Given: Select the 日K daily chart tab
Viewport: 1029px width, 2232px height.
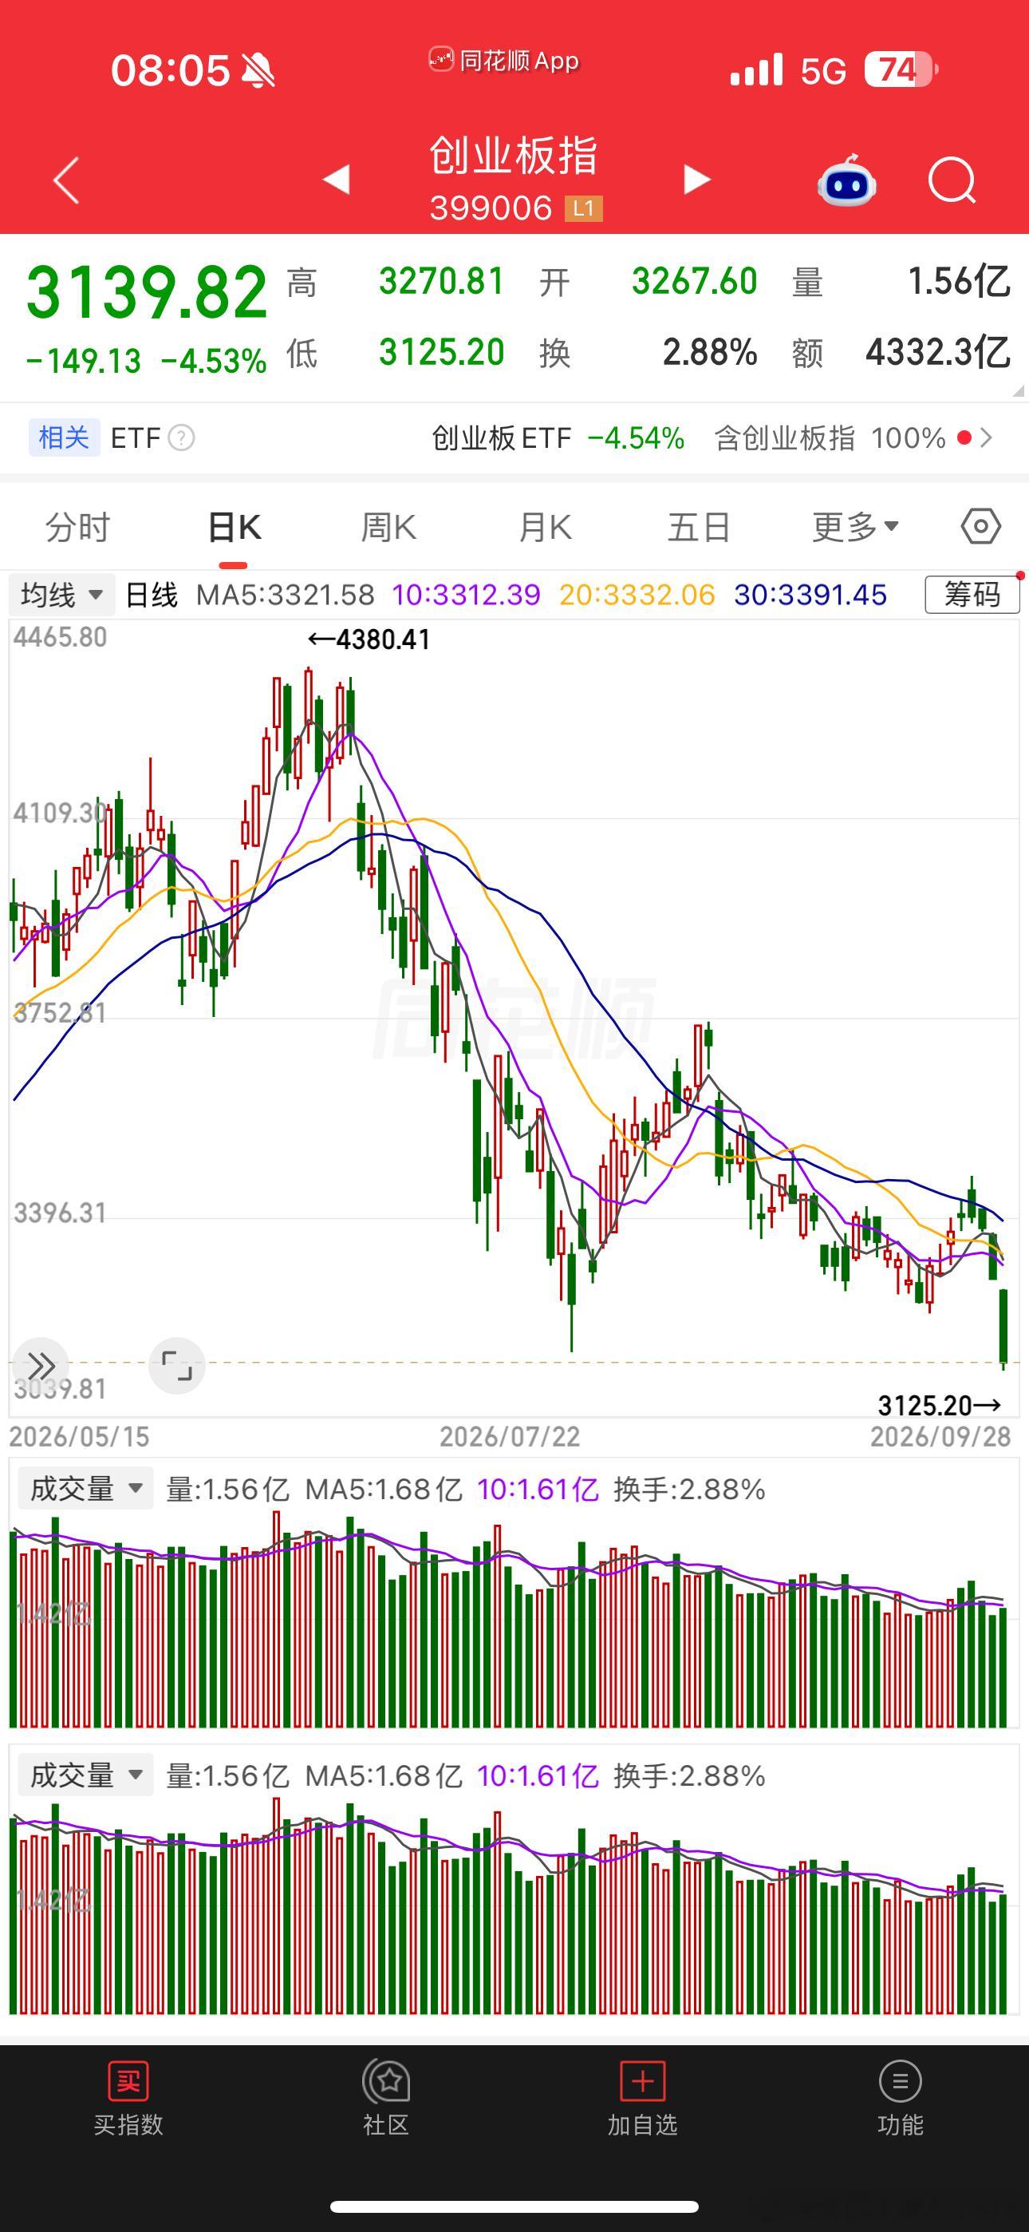Looking at the screenshot, I should point(234,527).
